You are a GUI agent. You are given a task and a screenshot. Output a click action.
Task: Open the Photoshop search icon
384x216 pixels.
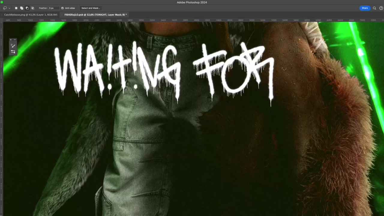(x=374, y=8)
